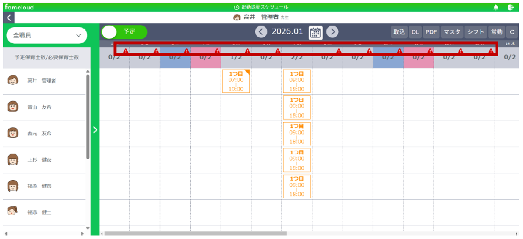Click the refresh button labeled C
523x239 pixels.
pyautogui.click(x=512, y=32)
